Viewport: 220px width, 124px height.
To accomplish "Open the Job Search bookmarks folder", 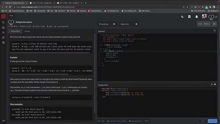I will pyautogui.click(x=60, y=11).
